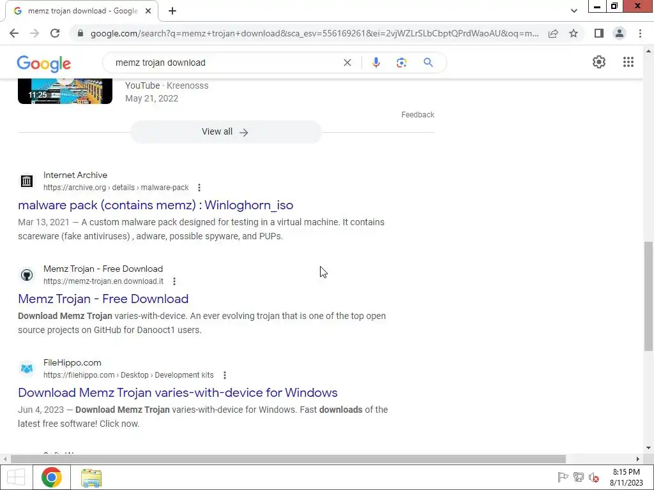Open malware pack (contains memz) link
The height and width of the screenshot is (490, 654).
[156, 205]
